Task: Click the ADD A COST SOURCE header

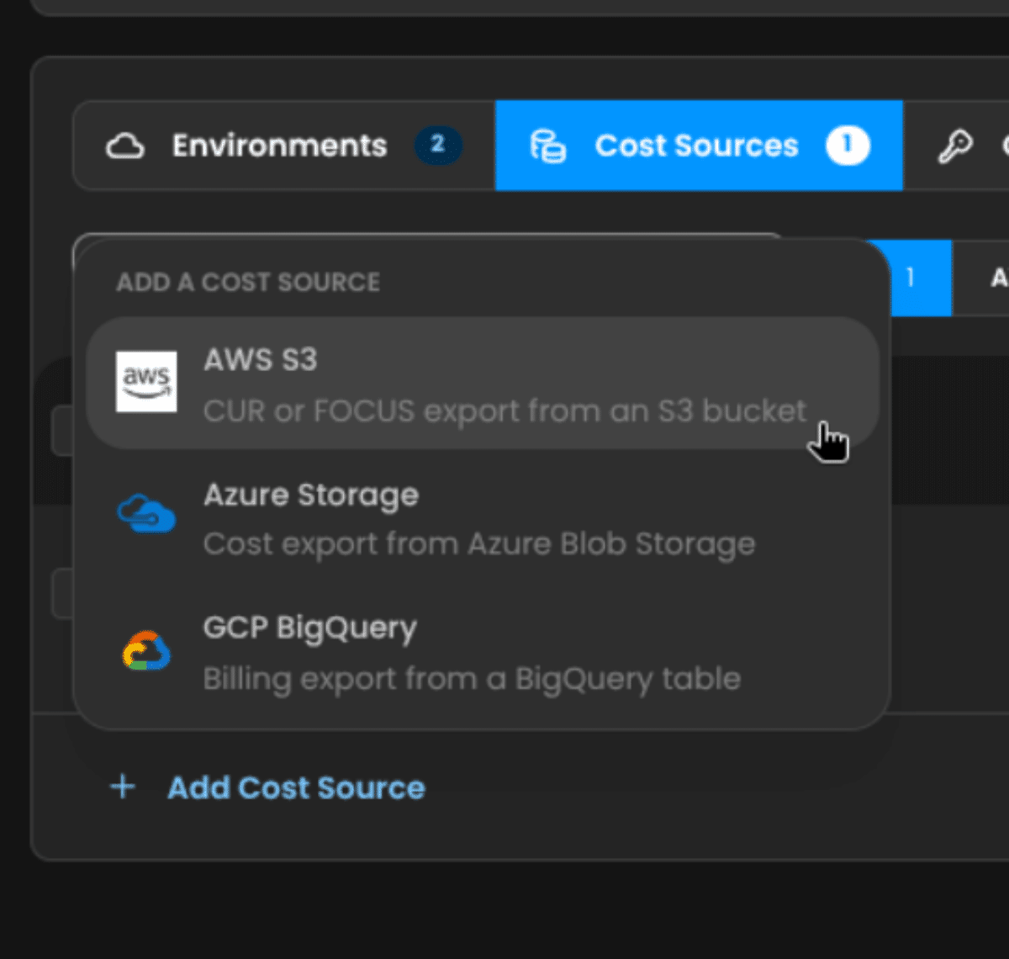Action: tap(248, 282)
